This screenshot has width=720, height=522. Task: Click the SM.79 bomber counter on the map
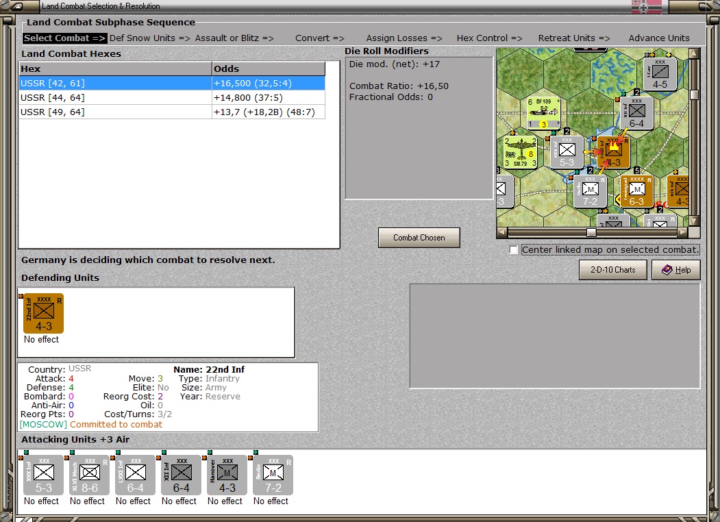point(520,152)
